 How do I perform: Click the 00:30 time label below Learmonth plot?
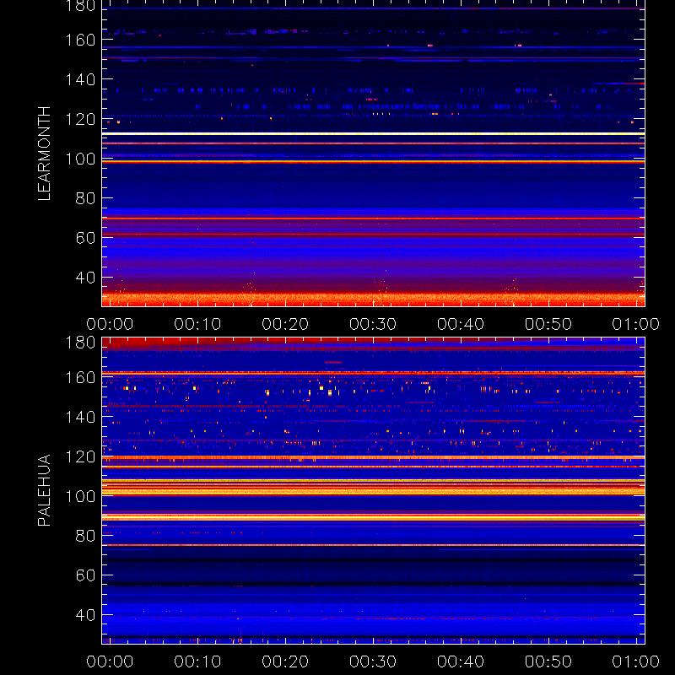pyautogui.click(x=373, y=324)
